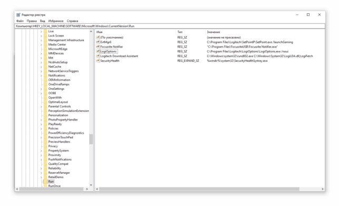Screen dimensions: 339x206
Task: Click the Registry Editor title bar icon
Action: point(18,15)
